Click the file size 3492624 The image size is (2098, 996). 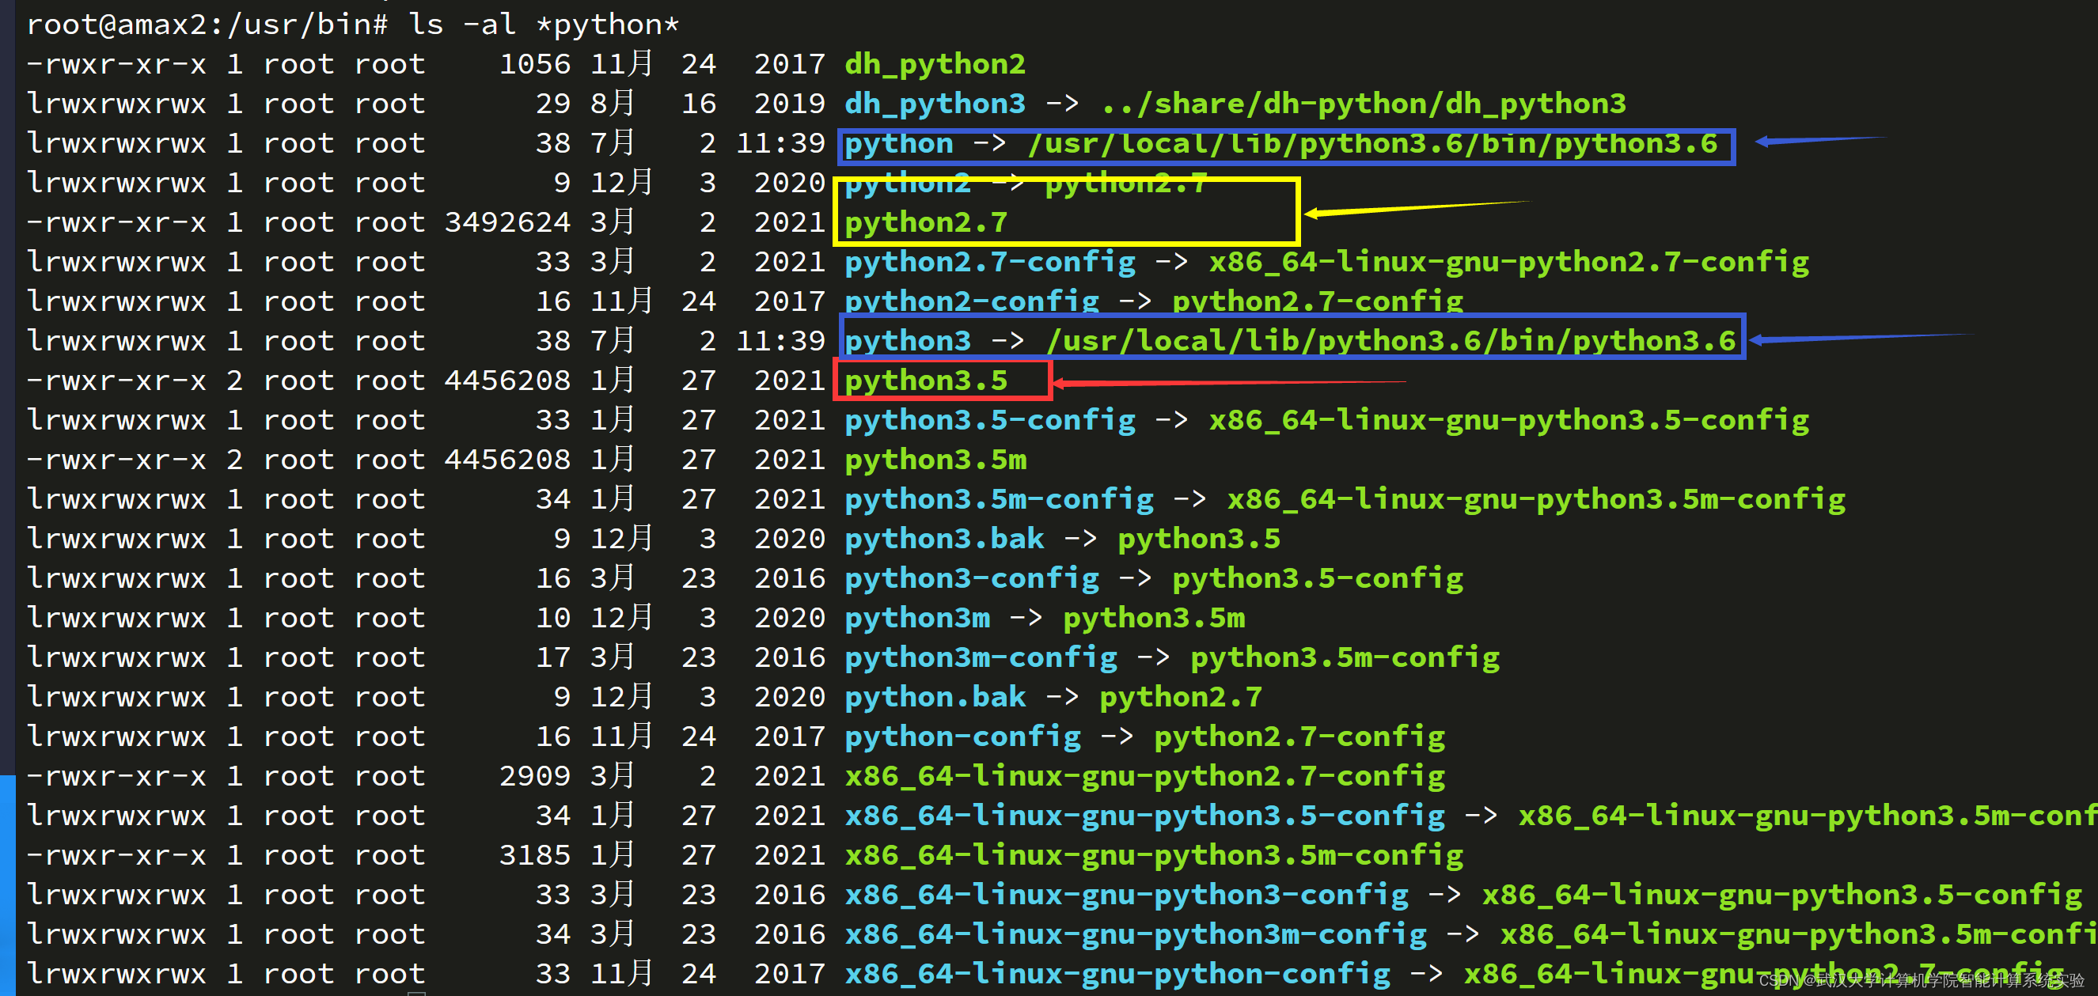pyautogui.click(x=506, y=222)
